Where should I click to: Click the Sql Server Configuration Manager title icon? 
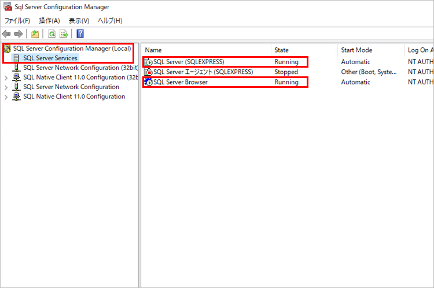pos(8,7)
